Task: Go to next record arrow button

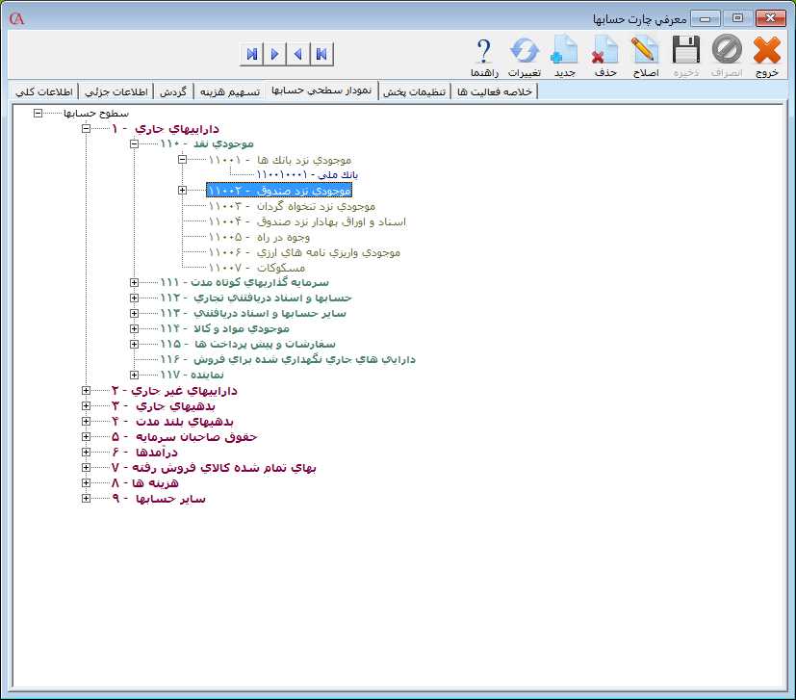Action: click(274, 54)
